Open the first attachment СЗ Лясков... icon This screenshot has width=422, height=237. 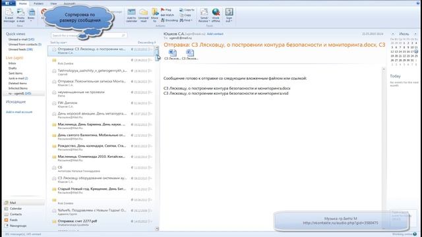tap(173, 55)
